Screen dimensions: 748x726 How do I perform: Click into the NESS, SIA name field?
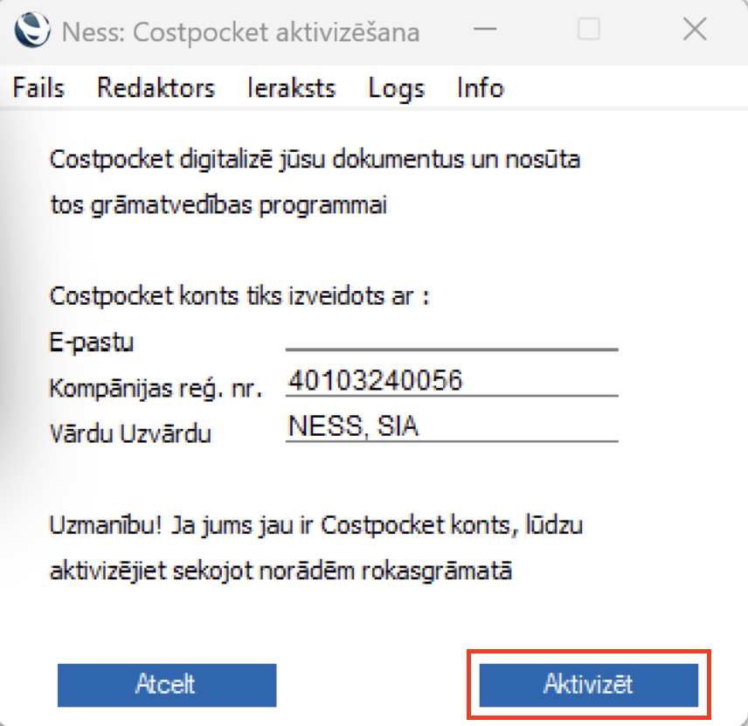(452, 427)
